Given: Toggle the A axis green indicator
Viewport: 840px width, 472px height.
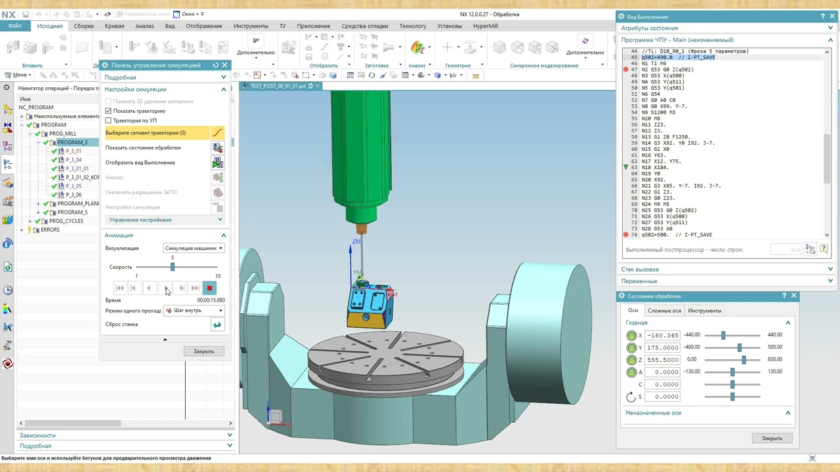Looking at the screenshot, I should 631,372.
